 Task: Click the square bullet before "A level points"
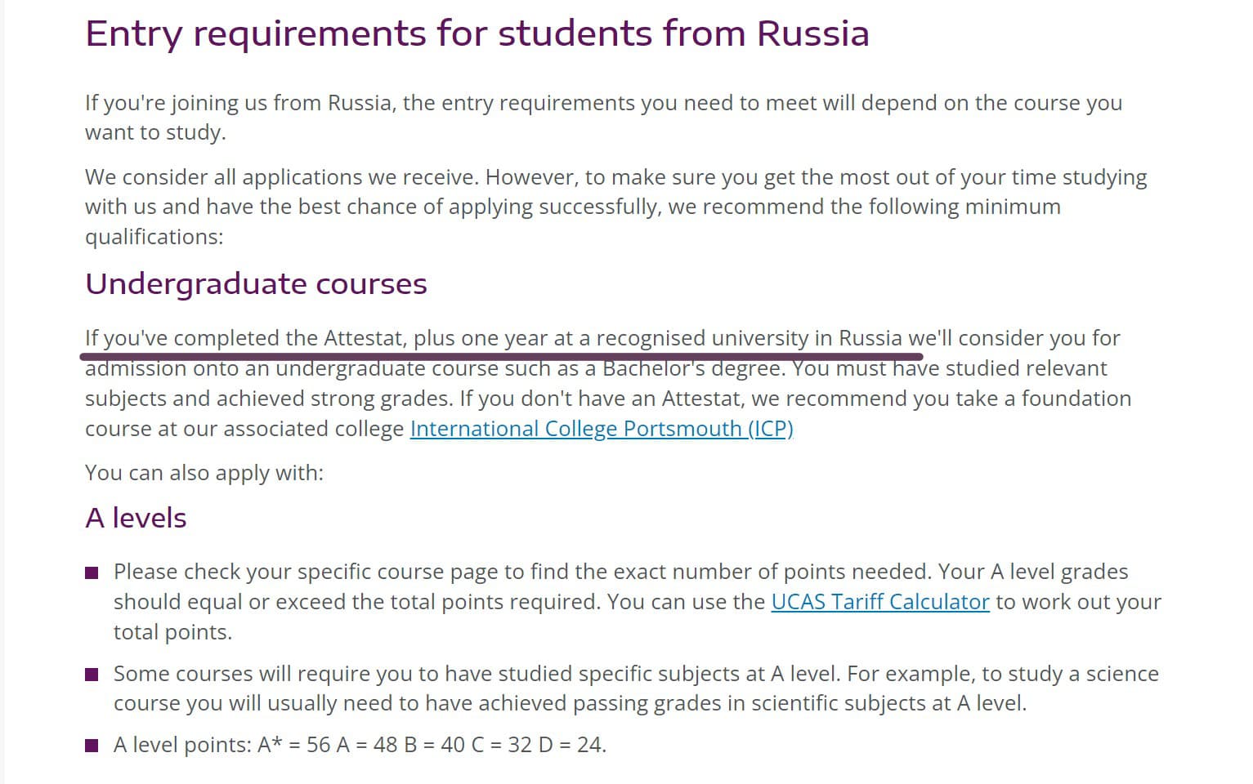pos(92,746)
